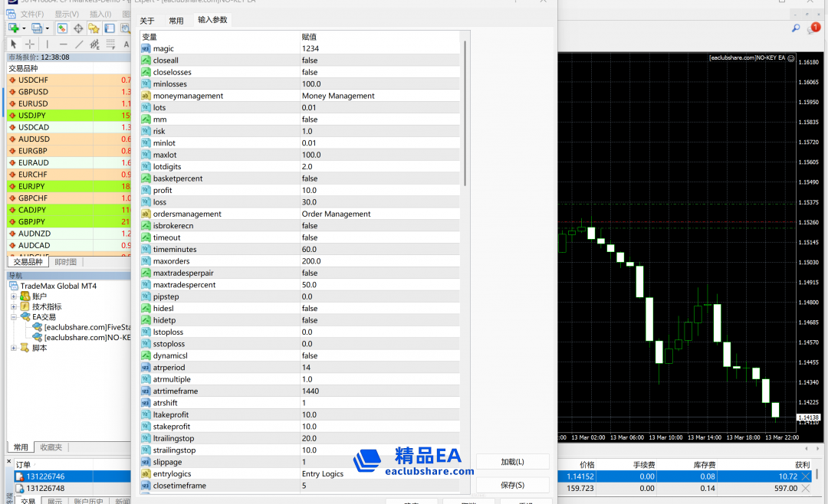This screenshot has width=828, height=504.
Task: Toggle the Data Window crosshair-target icon
Action: click(x=78, y=28)
